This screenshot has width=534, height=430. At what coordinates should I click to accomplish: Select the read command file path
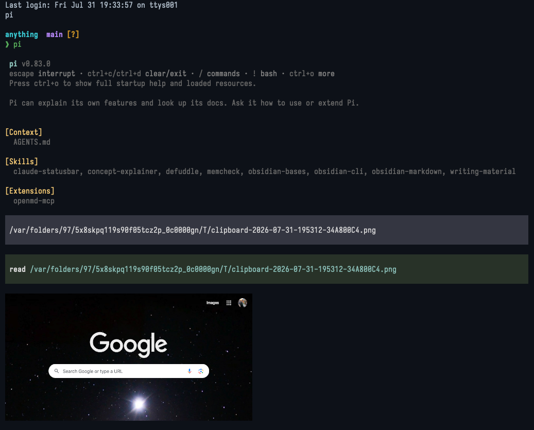pos(213,269)
